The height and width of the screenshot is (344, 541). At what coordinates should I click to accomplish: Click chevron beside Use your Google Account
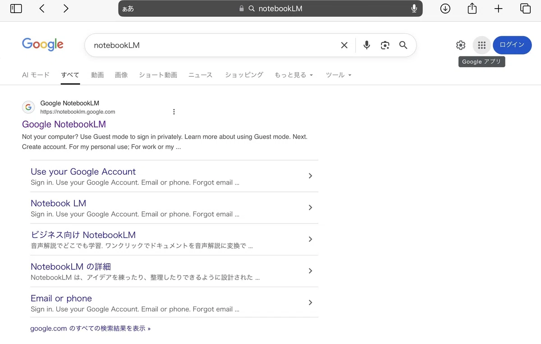pos(310,176)
